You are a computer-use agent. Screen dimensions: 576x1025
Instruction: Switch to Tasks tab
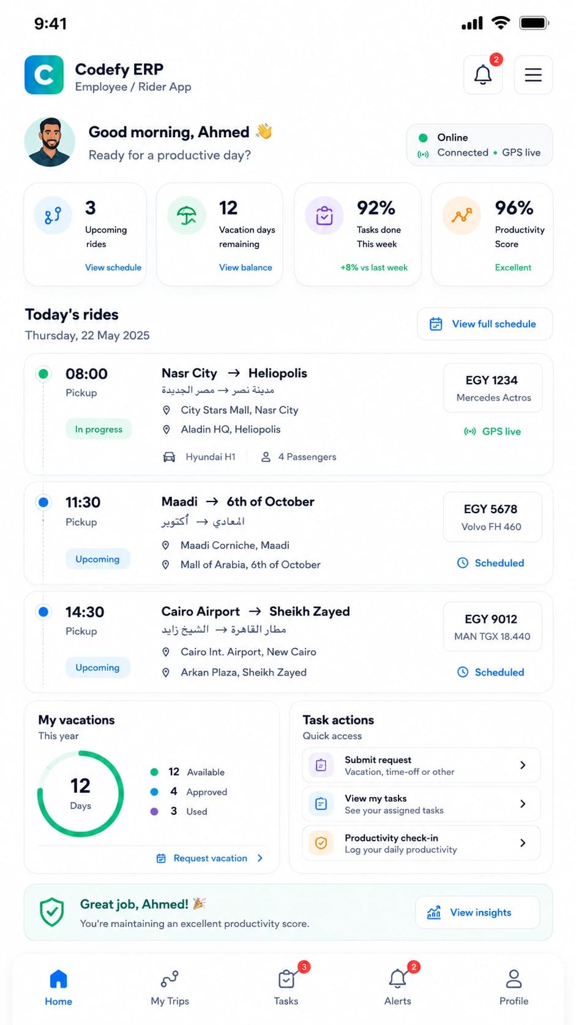point(286,987)
